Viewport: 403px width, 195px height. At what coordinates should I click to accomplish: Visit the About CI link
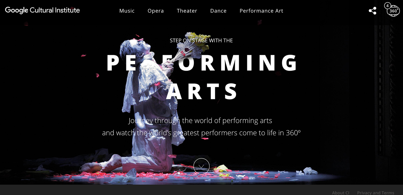click(x=341, y=193)
